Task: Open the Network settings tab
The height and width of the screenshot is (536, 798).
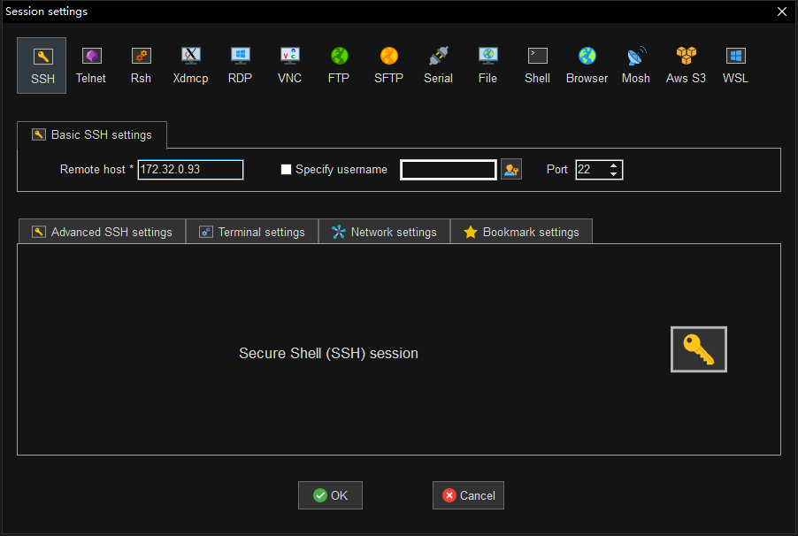Action: click(384, 232)
